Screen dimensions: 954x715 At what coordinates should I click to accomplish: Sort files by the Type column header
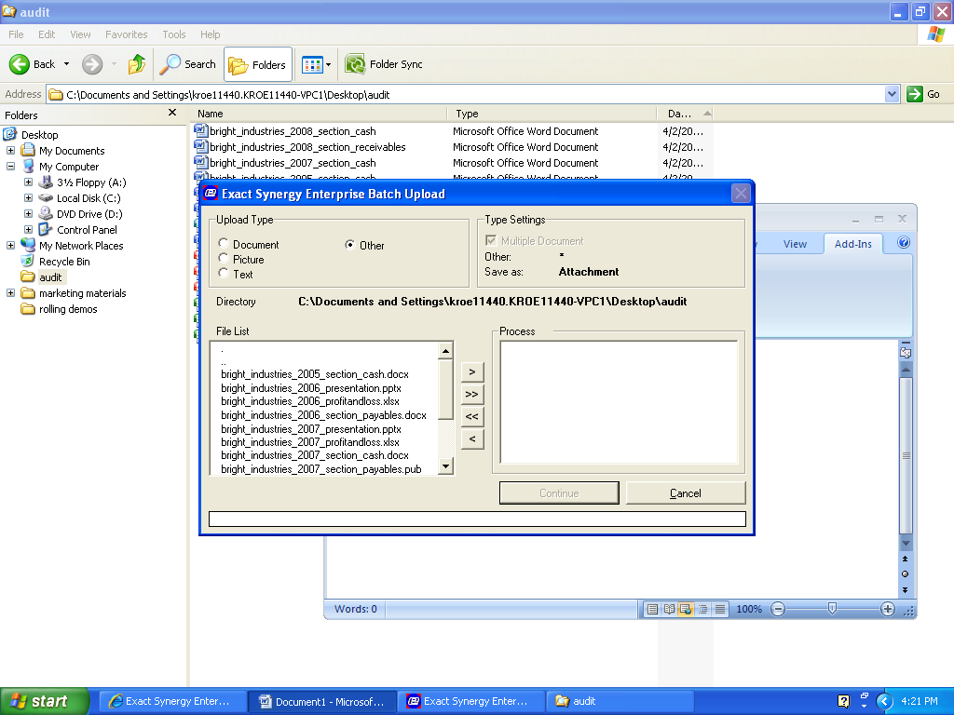(x=552, y=114)
